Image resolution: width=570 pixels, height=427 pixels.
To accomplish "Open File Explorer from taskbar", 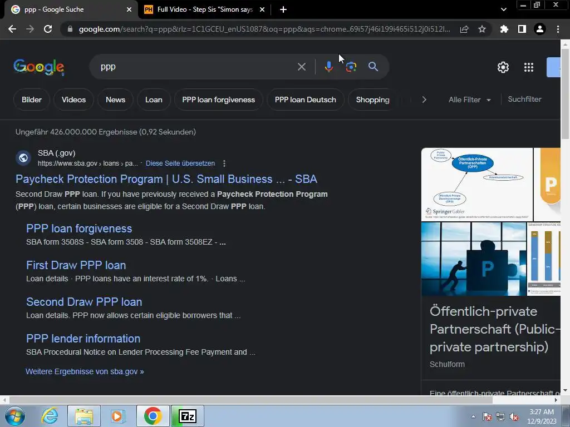I will 84,416.
